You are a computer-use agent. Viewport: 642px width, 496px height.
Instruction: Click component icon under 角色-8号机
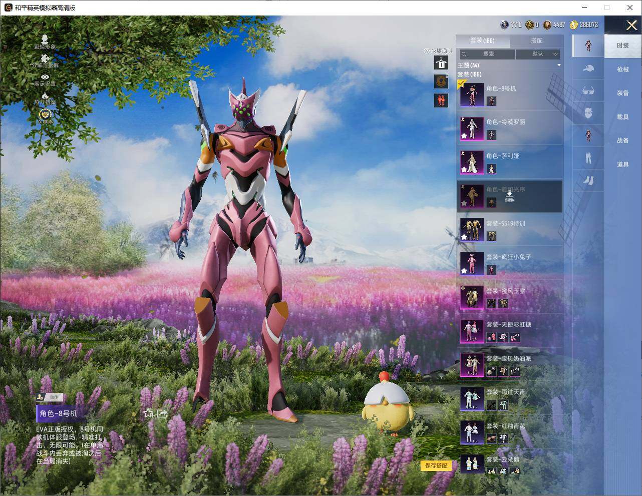pos(491,101)
